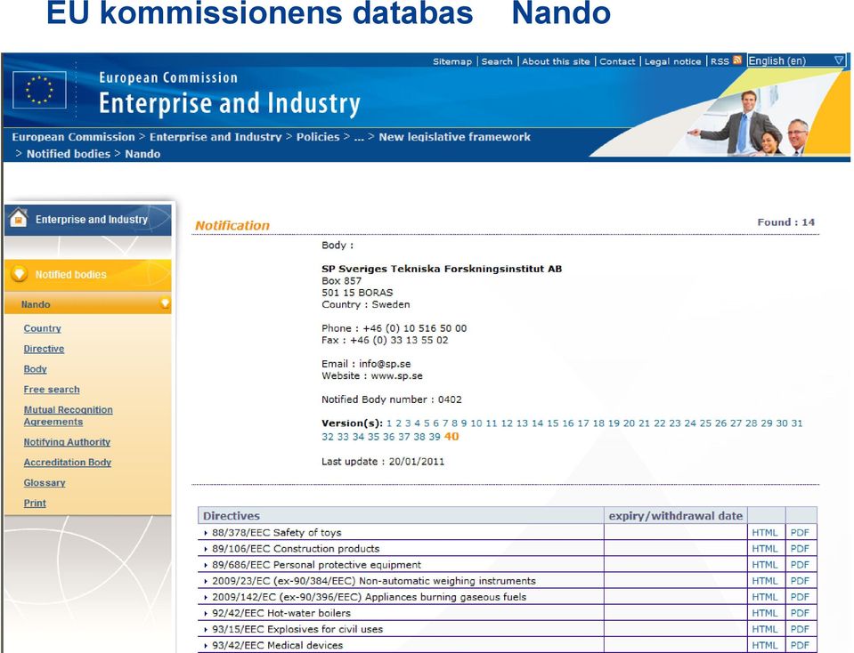Go to Policies breadcrumb
This screenshot has height=653, width=854.
[x=318, y=137]
